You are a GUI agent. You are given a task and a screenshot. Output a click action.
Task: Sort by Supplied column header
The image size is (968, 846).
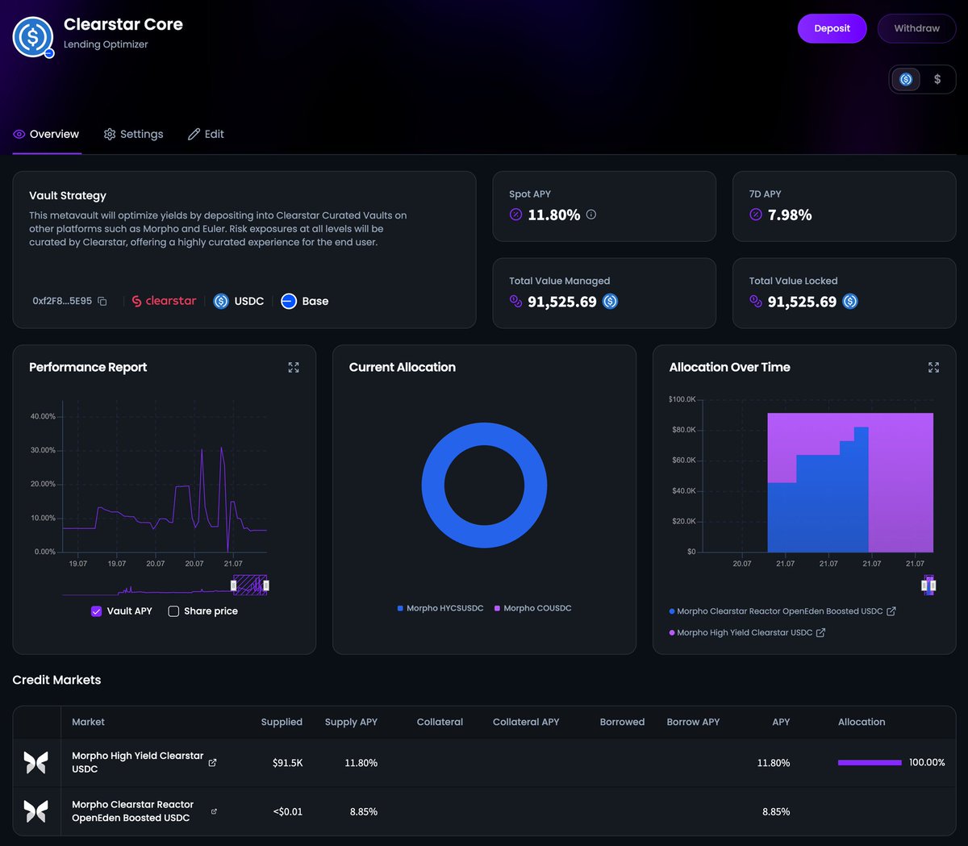tap(282, 722)
